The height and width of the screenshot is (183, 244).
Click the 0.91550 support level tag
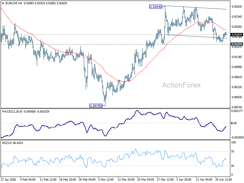(x=237, y=44)
